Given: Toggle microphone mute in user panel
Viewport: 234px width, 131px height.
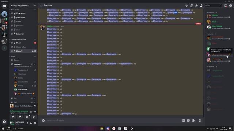Looking at the screenshot, I should [x=27, y=123].
